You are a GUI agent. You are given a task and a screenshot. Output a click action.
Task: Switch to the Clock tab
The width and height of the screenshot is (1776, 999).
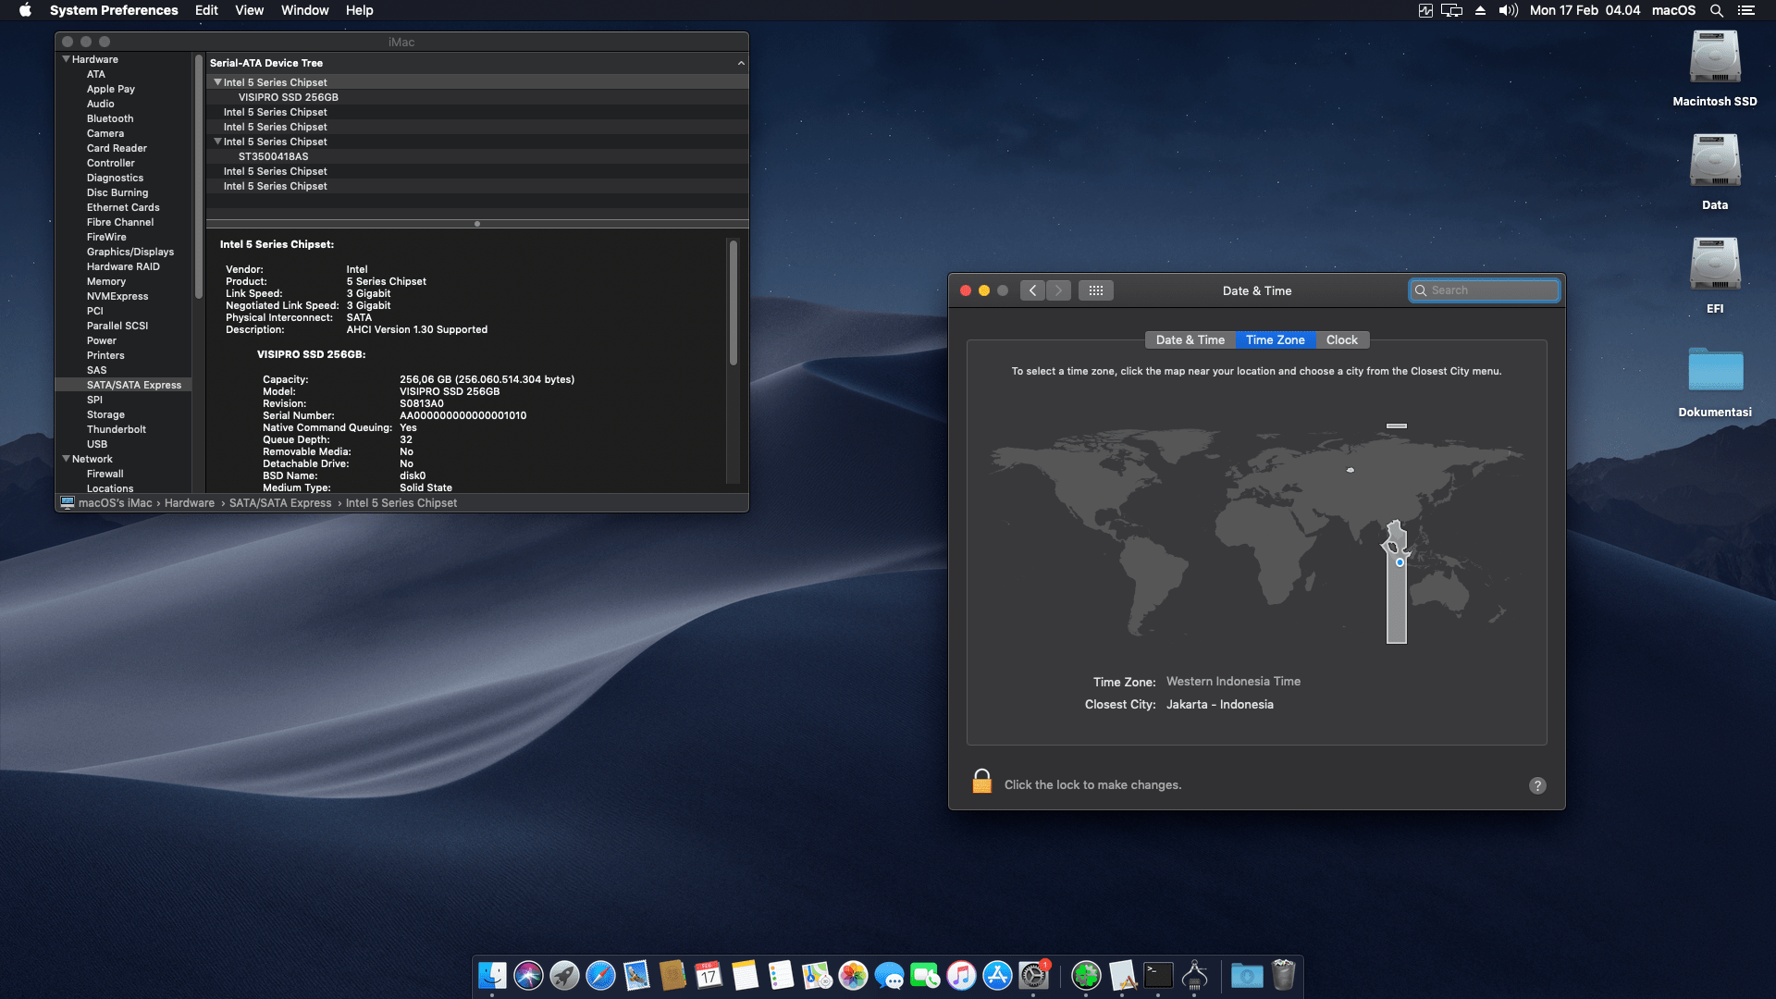[x=1341, y=339]
